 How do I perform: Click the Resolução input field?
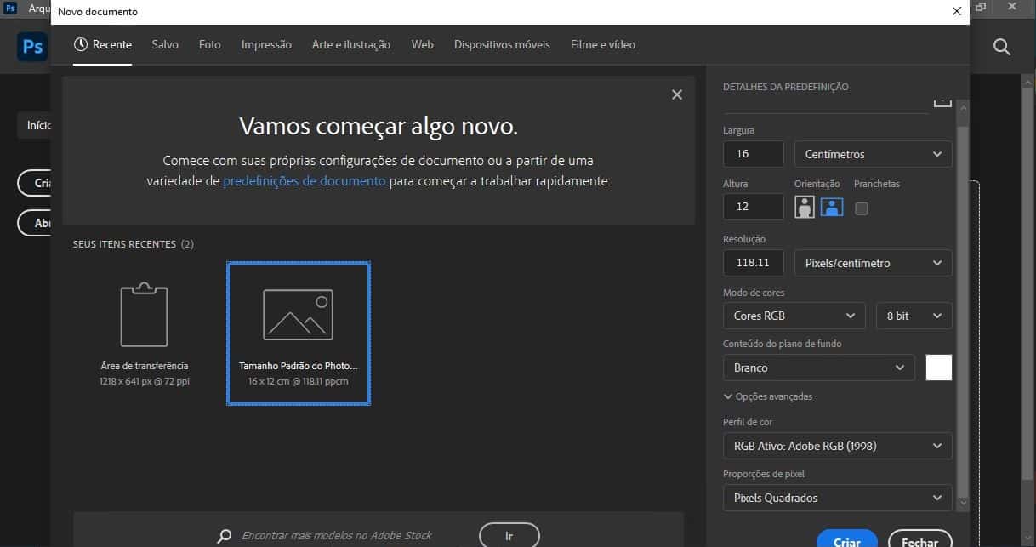pyautogui.click(x=754, y=263)
